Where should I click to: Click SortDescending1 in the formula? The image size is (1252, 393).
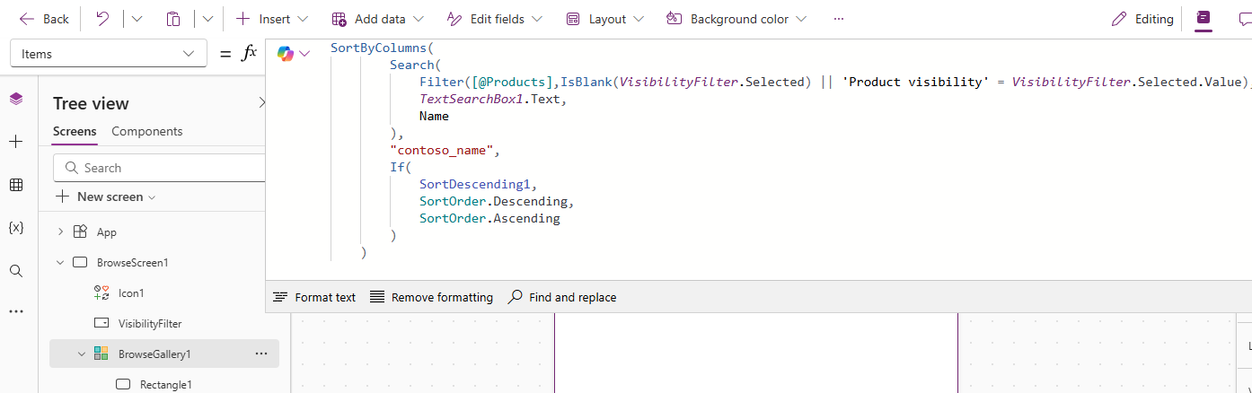click(x=475, y=184)
